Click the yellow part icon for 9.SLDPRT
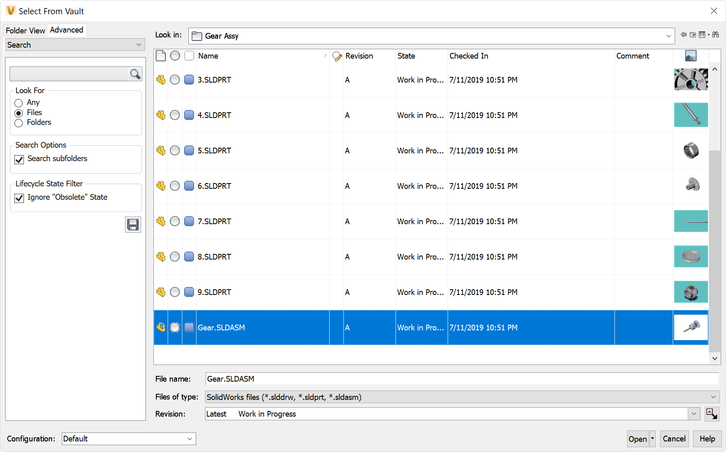The height and width of the screenshot is (452, 726). coord(161,292)
